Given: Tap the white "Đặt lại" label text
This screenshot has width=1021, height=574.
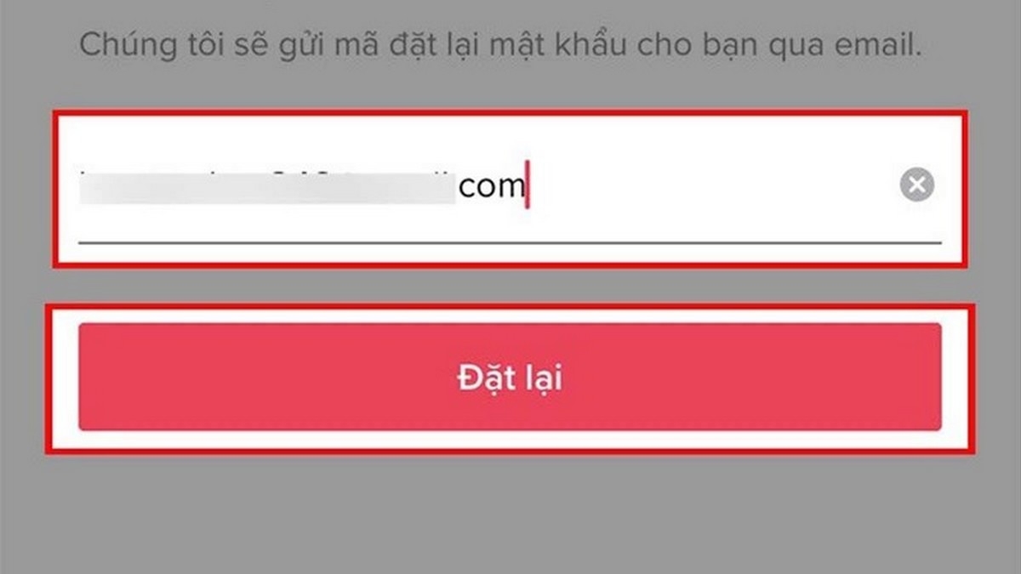Looking at the screenshot, I should click(510, 378).
